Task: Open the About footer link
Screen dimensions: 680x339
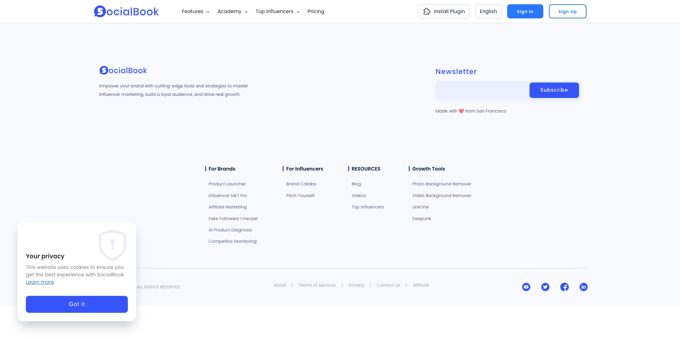Action: [x=280, y=285]
